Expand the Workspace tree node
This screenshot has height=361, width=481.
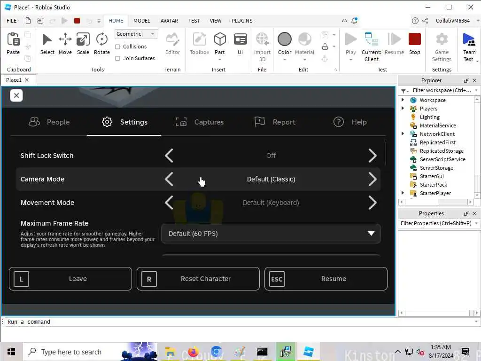(x=403, y=100)
